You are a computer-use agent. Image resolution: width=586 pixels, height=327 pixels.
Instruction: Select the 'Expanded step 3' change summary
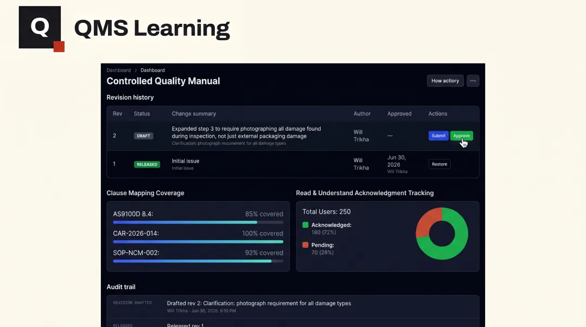(246, 132)
